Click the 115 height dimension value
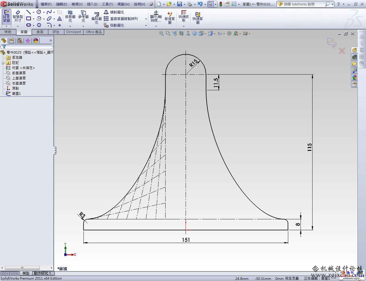The height and width of the screenshot is (281, 366). [309, 147]
